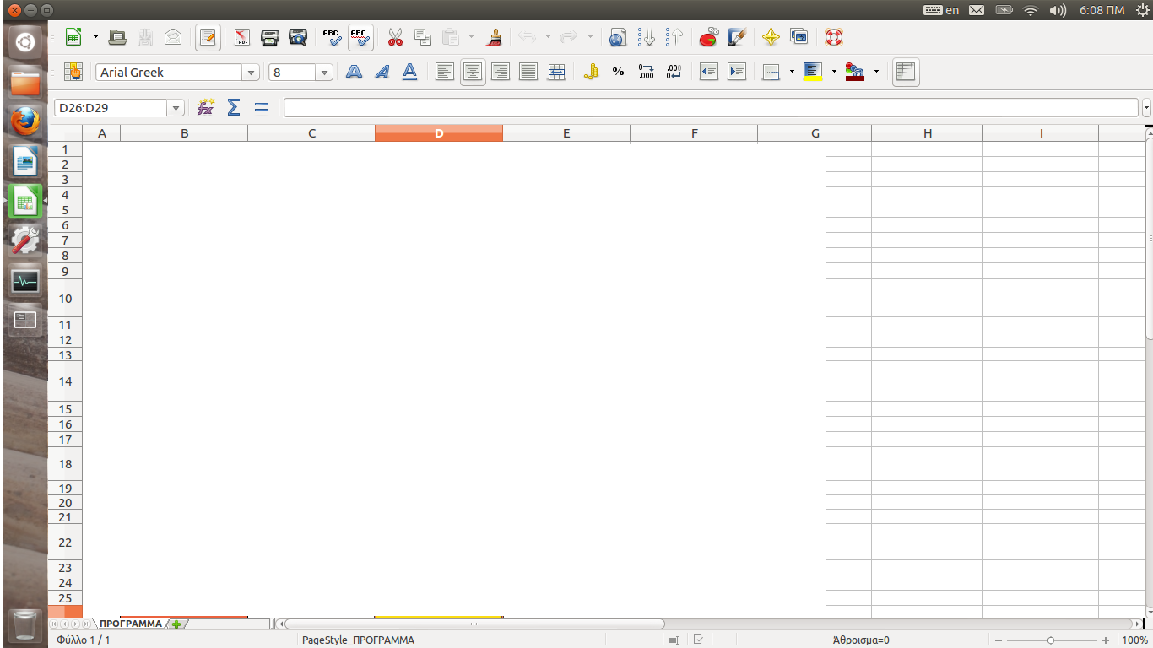Open the Chart insert tool
Image resolution: width=1153 pixels, height=648 pixels.
coord(708,37)
